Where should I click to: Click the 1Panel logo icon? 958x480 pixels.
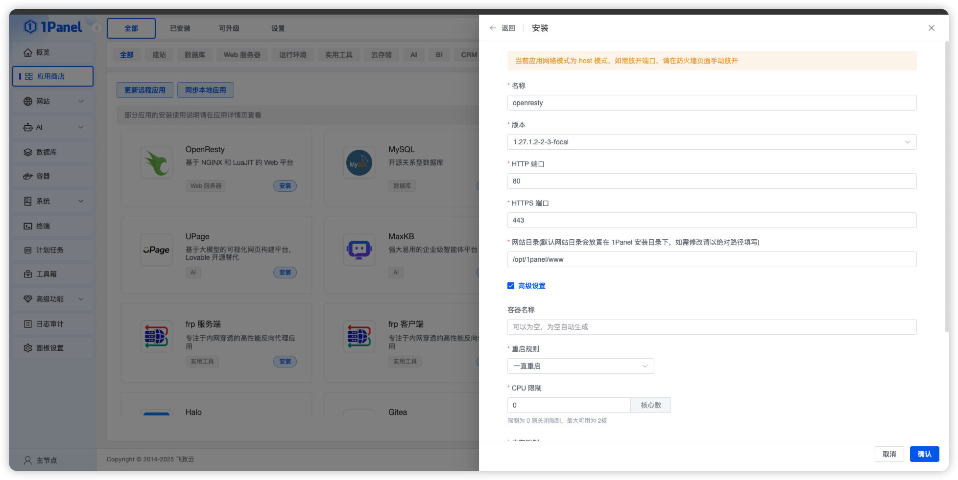[x=30, y=27]
